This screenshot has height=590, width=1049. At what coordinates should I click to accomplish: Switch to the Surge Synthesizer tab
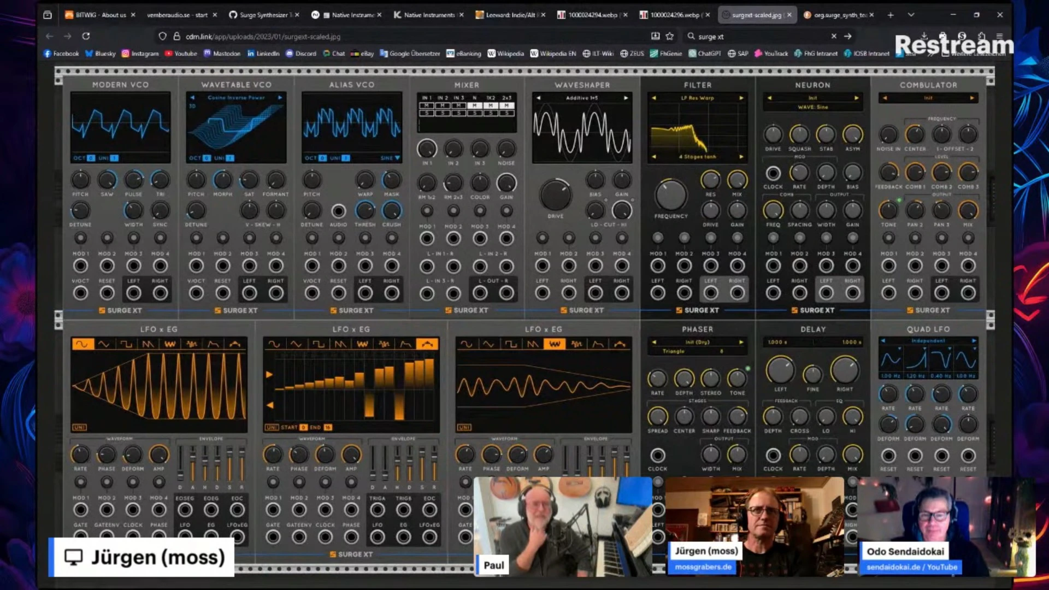pos(264,15)
